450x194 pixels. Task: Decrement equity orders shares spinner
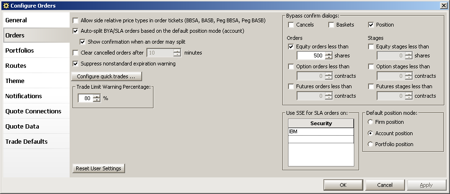[x=329, y=57]
